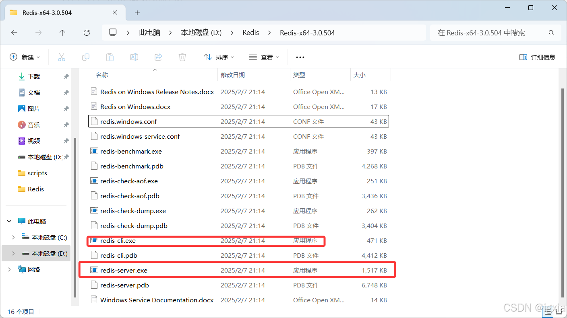Select redis-benchmark.pdb file name
Screen dimensions: 567x318
click(132, 166)
